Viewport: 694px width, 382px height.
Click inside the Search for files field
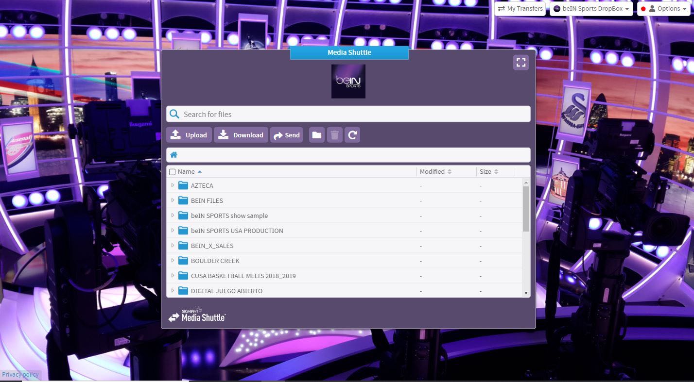click(x=348, y=114)
